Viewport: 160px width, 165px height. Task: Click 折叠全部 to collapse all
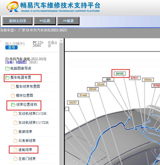(x=53, y=44)
